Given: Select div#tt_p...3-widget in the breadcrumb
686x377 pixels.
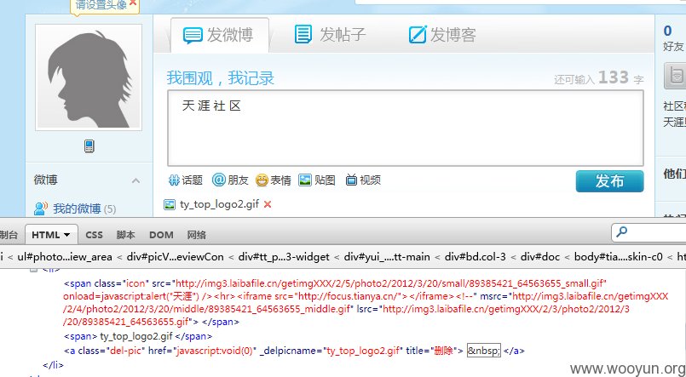Looking at the screenshot, I should tap(284, 257).
